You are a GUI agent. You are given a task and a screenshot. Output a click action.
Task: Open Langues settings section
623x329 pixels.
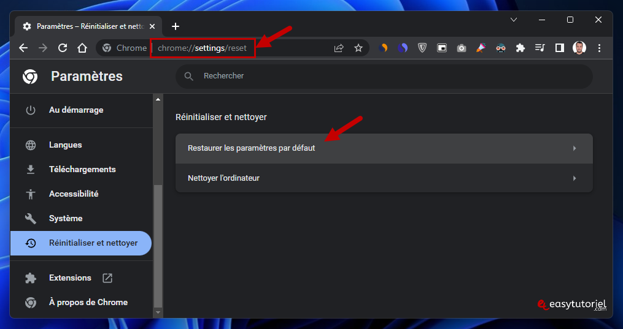point(81,145)
